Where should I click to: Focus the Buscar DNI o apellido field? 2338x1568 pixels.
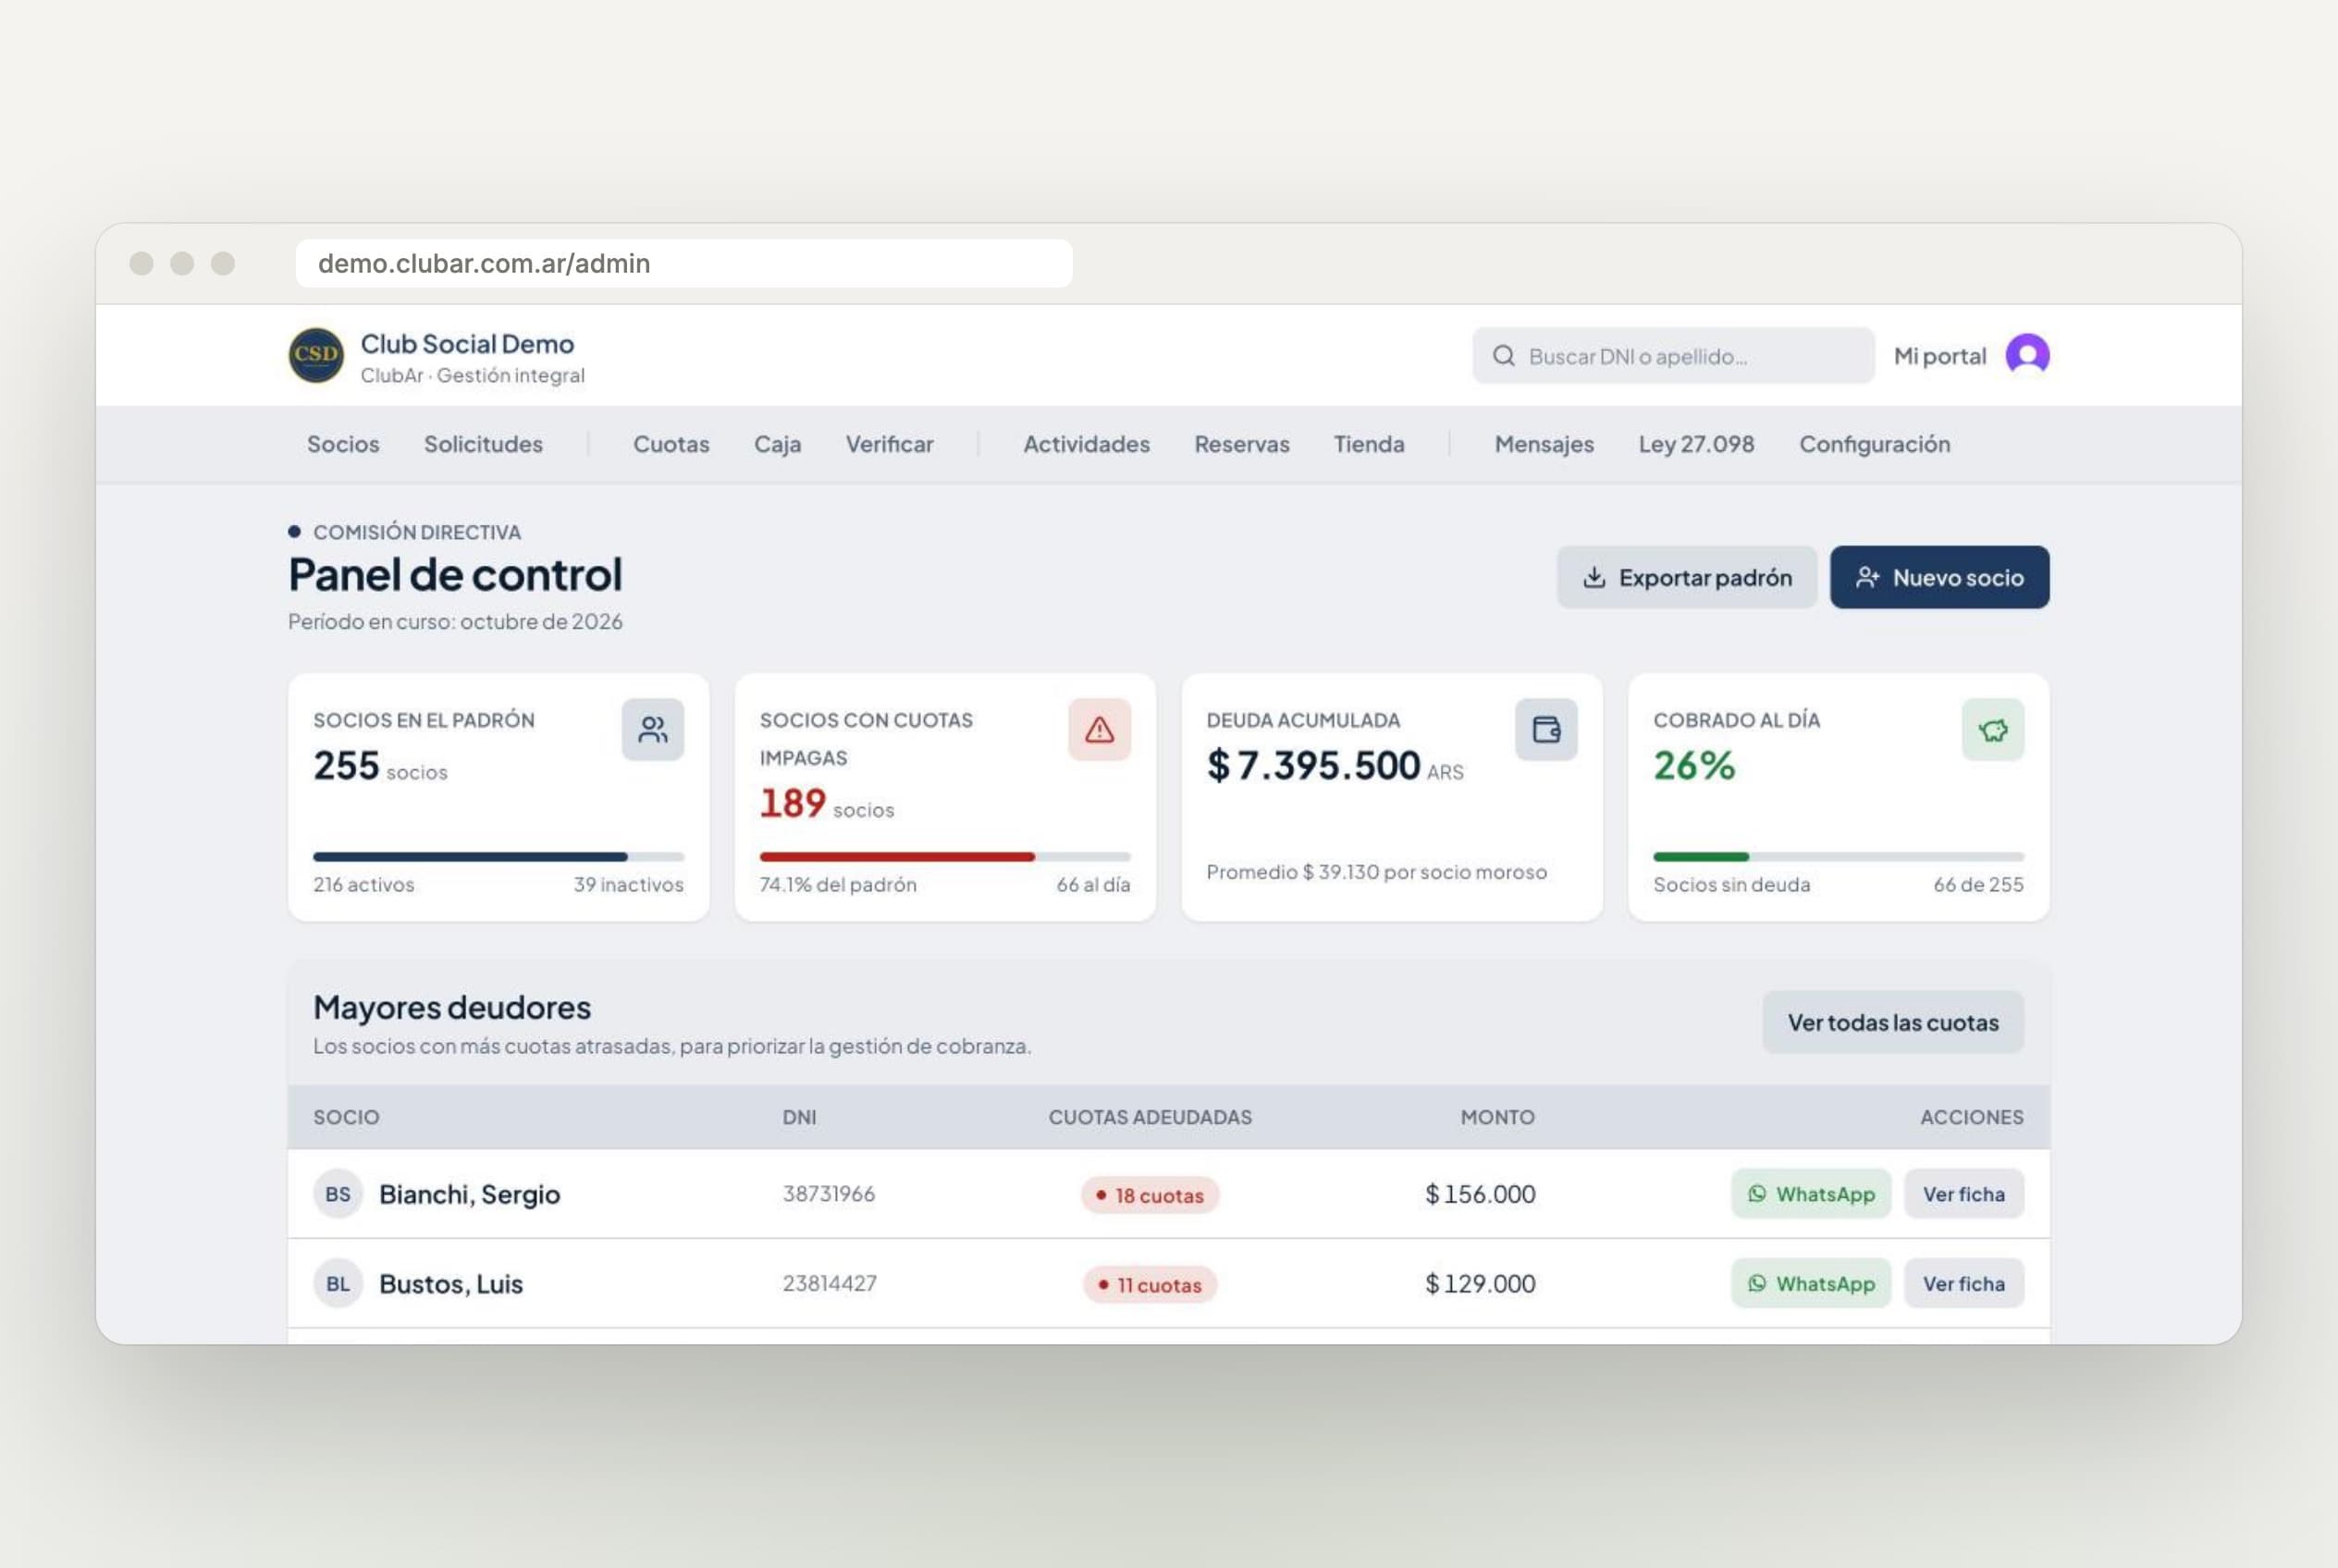[1673, 356]
